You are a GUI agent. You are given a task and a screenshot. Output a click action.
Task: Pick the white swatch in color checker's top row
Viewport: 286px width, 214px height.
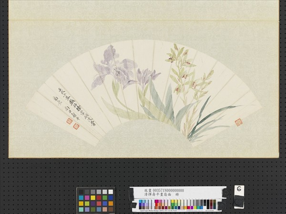(x=111, y=192)
